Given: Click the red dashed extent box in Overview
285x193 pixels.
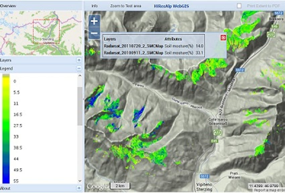Looking at the screenshot, I should (x=47, y=31).
